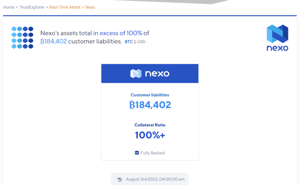Screen dimensions: 300x185
Task: Click the Collateral Ratio label
Action: [x=150, y=125]
